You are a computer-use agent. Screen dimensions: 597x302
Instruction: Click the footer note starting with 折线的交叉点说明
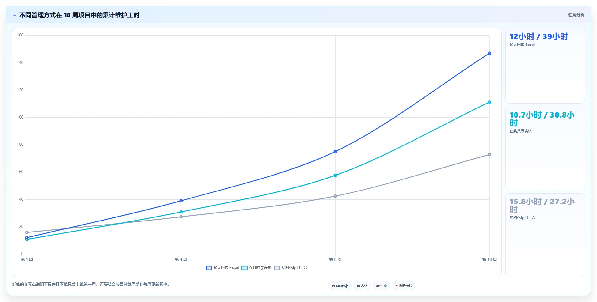(91, 285)
